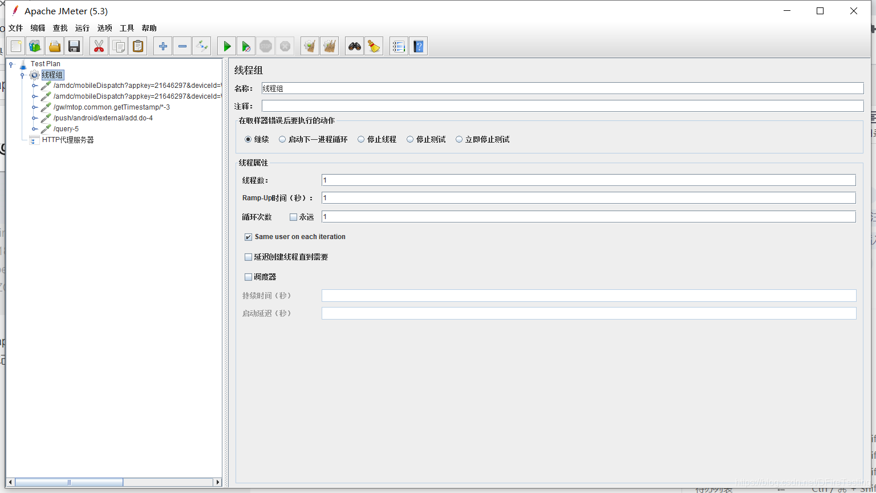Click the Cut scissors icon
Screen dimensions: 876x493
pyautogui.click(x=99, y=46)
